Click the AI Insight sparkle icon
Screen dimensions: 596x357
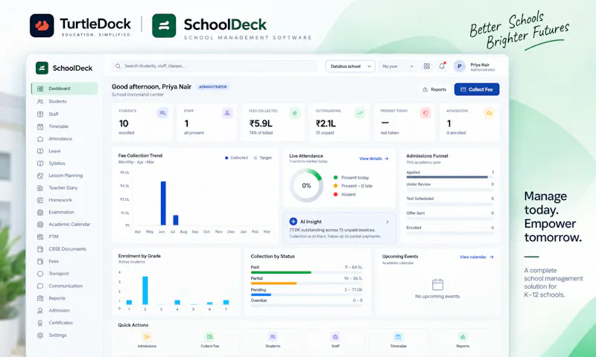(x=293, y=222)
